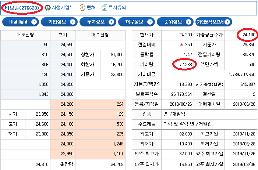The width and height of the screenshot is (258, 170).
Task: Open the 기업분석보고서 section
Action: [x=214, y=22]
